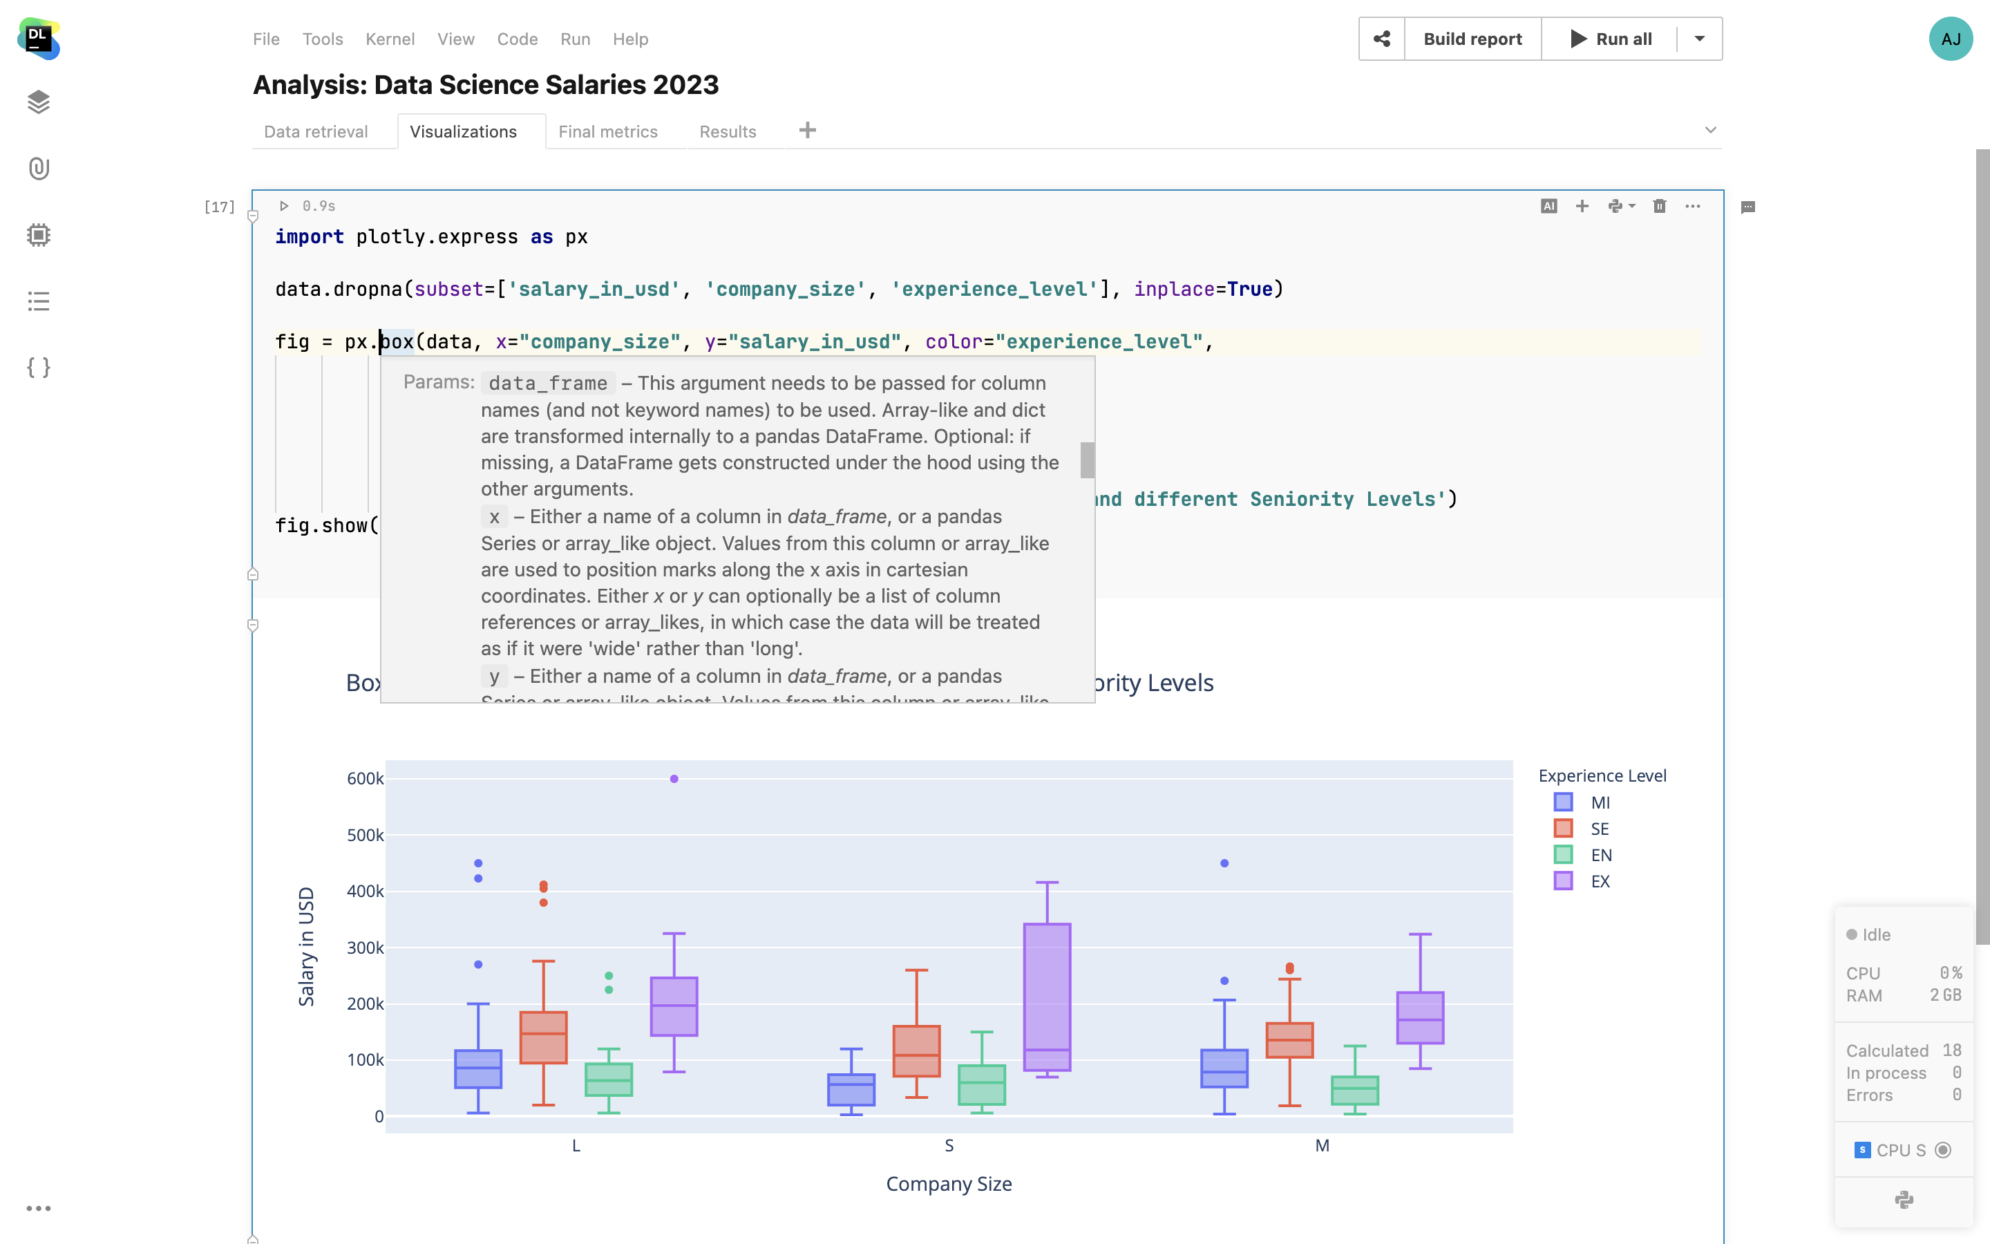Open the cell comments bubble icon
This screenshot has width=1990, height=1244.
tap(1748, 207)
